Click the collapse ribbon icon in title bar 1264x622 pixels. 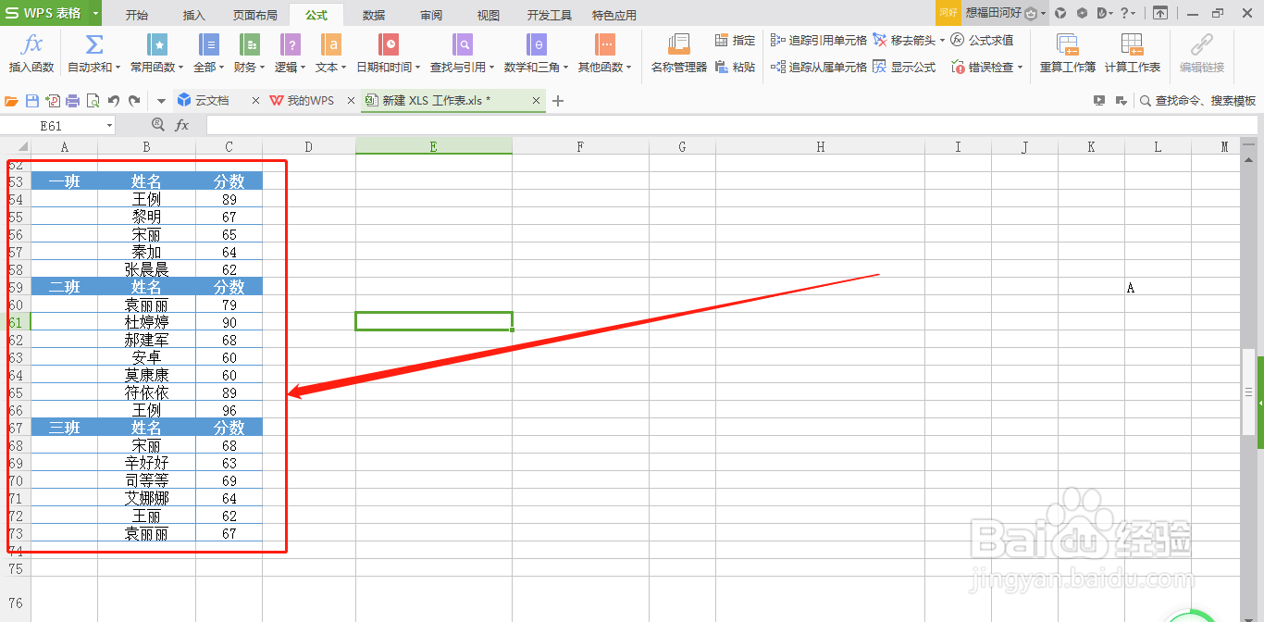1159,13
